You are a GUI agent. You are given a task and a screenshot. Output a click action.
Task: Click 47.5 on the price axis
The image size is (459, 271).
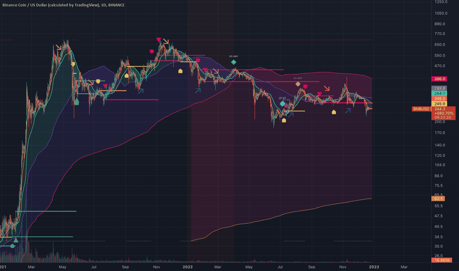tap(439, 216)
